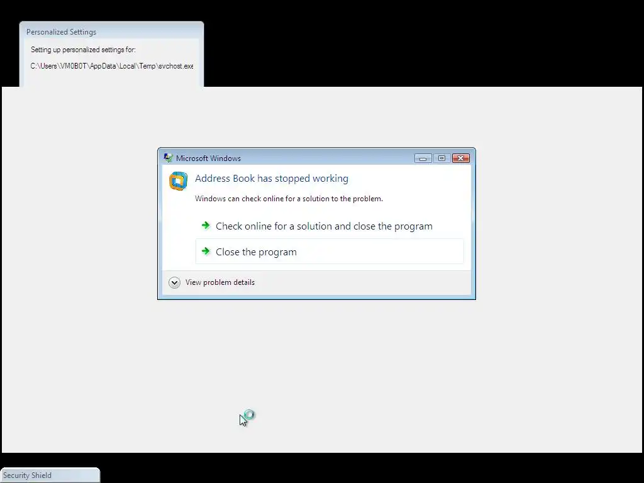Select Close the program option
644x483 pixels.
(330, 252)
